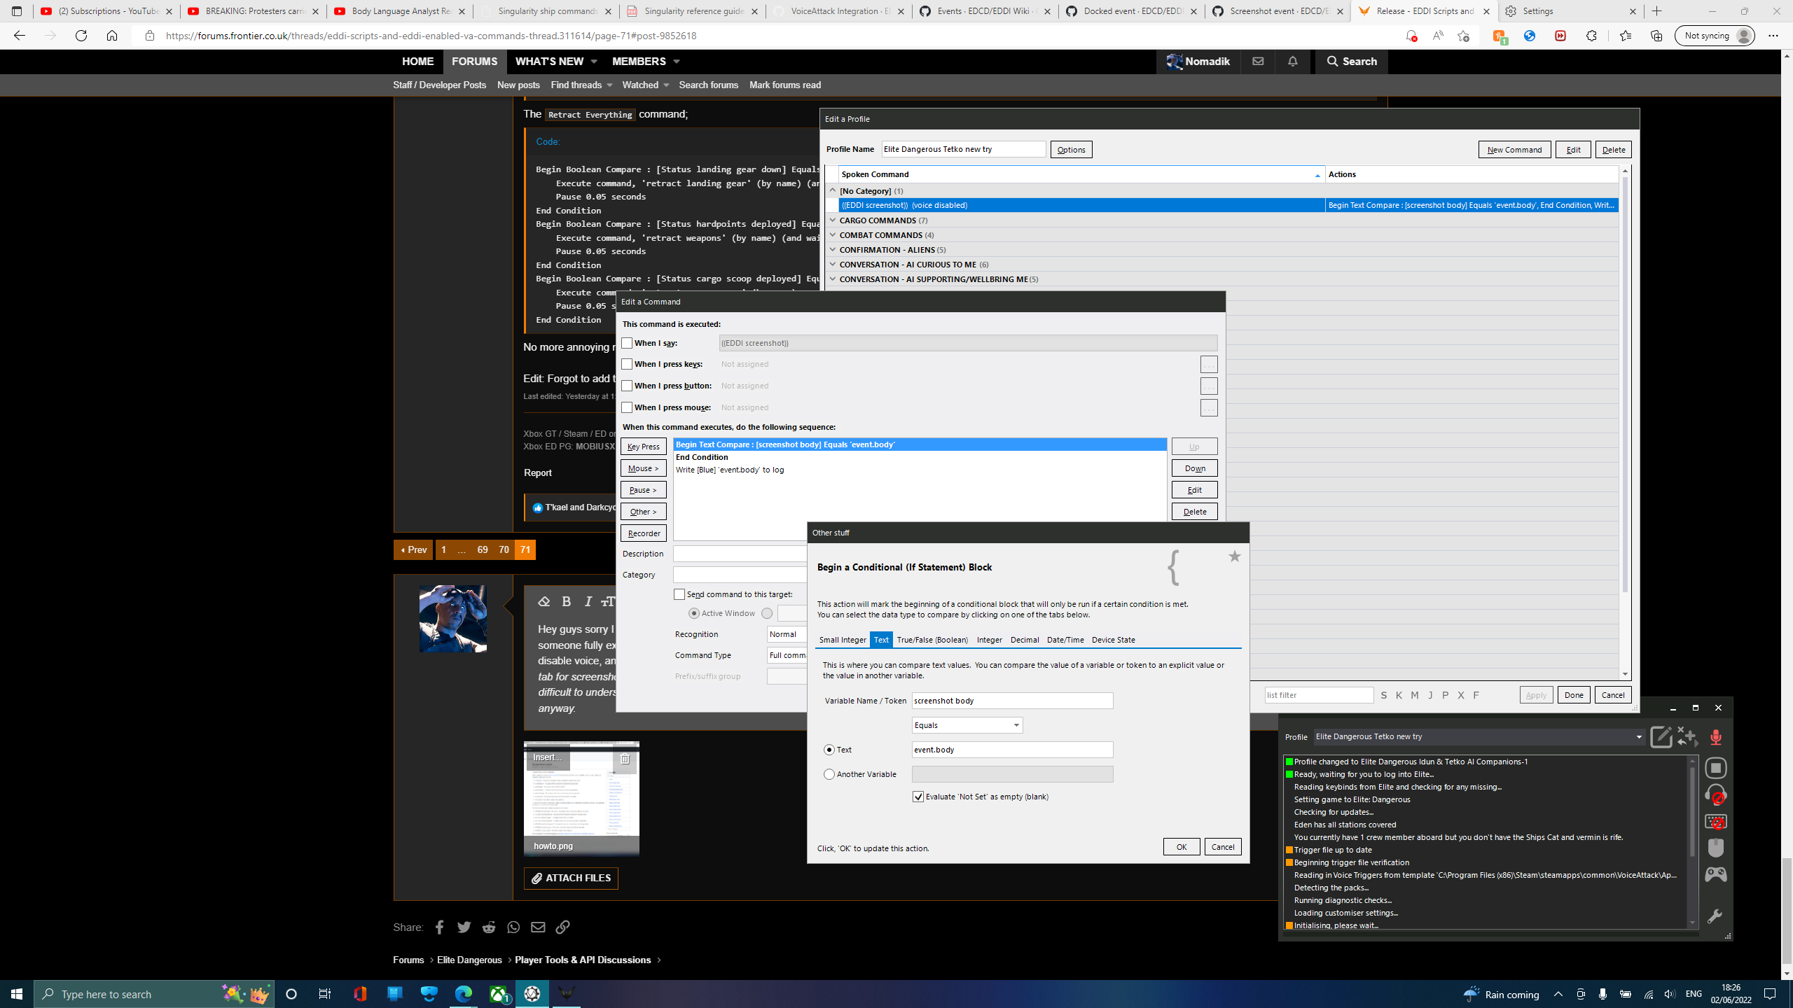The image size is (1793, 1008).
Task: Click the browser refresh icon
Action: (81, 36)
